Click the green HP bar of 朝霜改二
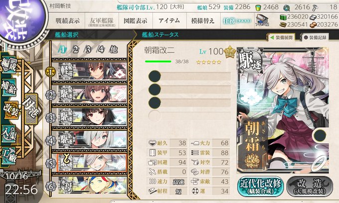This screenshot has width=339, height=203. pyautogui.click(x=158, y=62)
